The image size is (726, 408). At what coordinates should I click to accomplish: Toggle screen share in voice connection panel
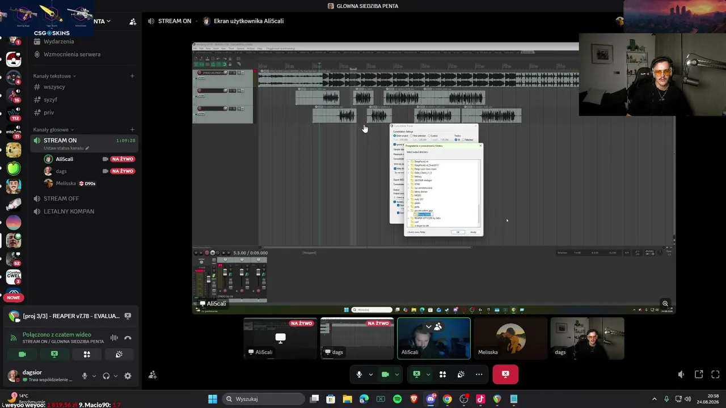54,354
